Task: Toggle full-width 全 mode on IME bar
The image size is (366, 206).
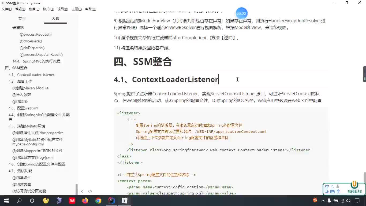Action: pyautogui.click(x=338, y=192)
